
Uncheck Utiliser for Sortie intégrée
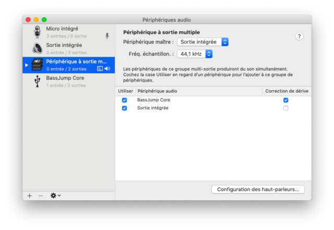(124, 108)
